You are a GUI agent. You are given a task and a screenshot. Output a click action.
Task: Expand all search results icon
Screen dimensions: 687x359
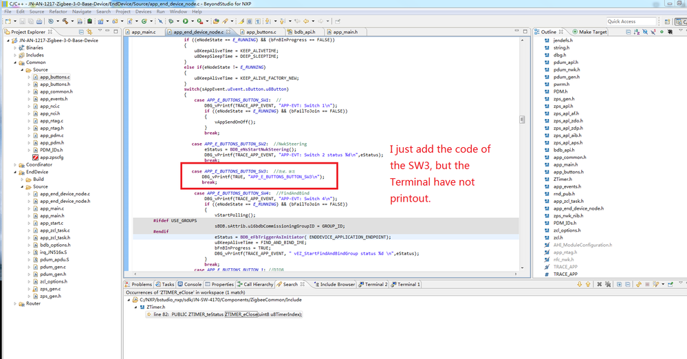point(619,285)
